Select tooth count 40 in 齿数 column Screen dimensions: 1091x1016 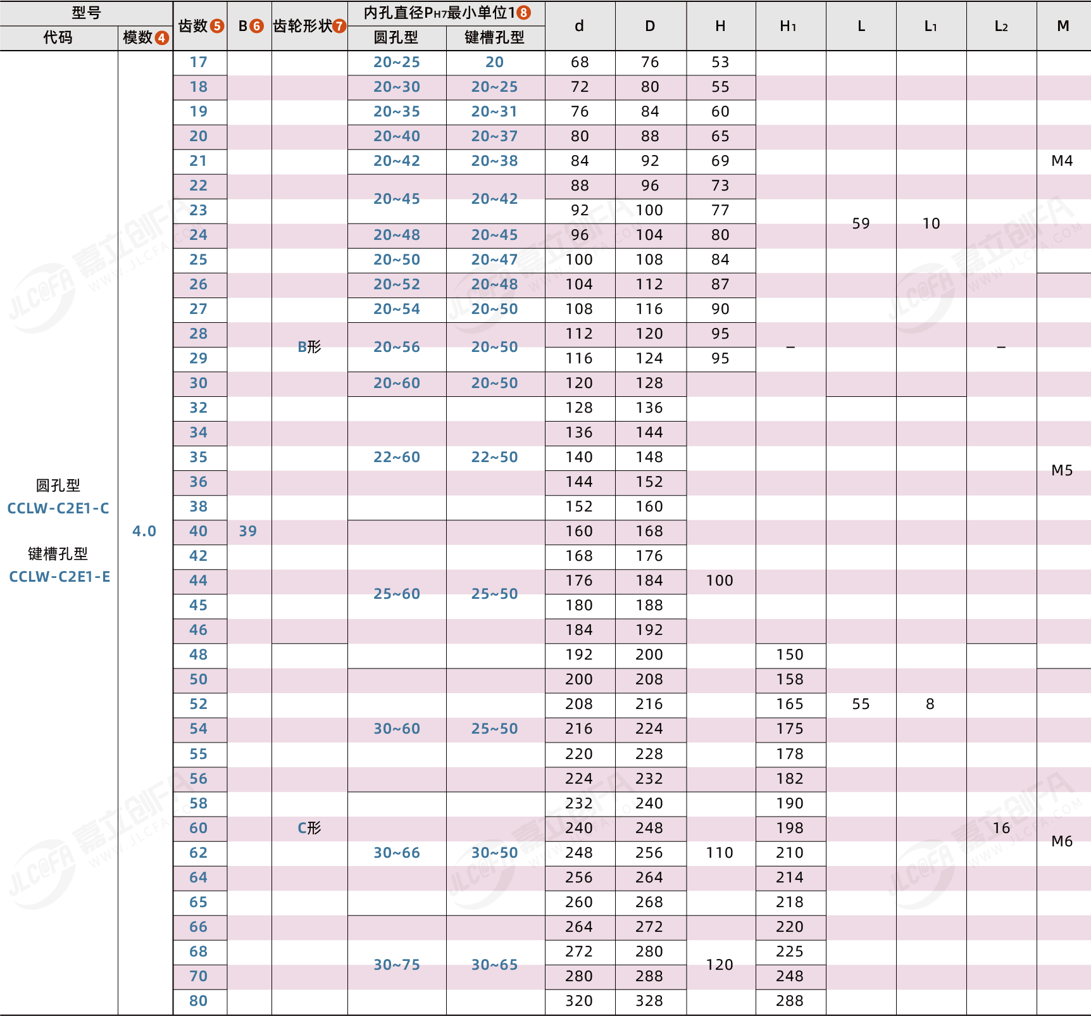coord(199,531)
